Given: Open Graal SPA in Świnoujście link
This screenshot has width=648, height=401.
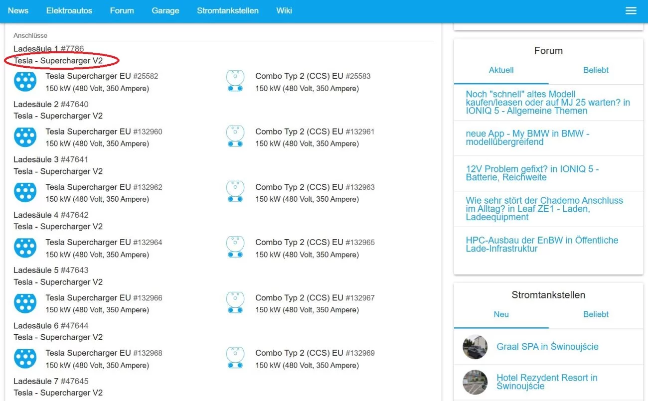Looking at the screenshot, I should pyautogui.click(x=547, y=347).
